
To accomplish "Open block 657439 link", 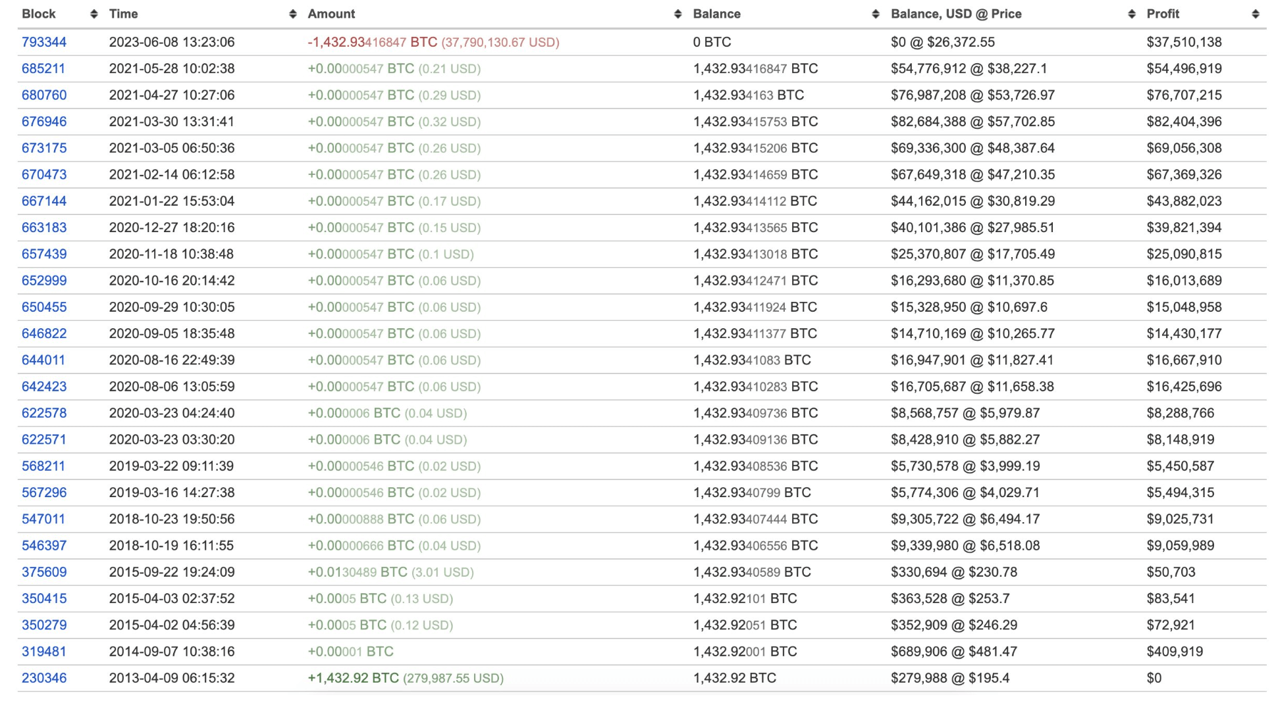I will coord(44,254).
